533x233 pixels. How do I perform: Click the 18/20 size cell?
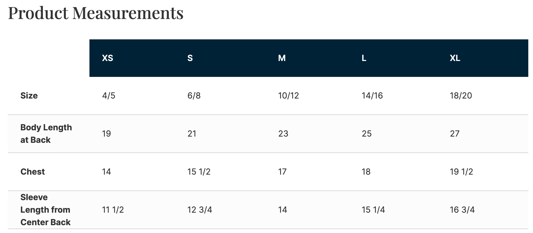pyautogui.click(x=461, y=96)
